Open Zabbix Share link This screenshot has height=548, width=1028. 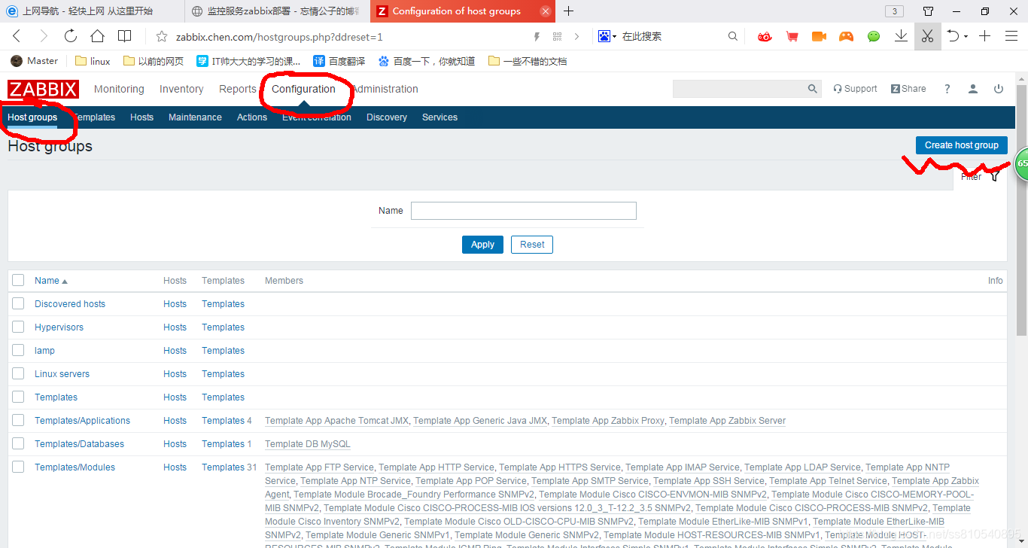908,89
